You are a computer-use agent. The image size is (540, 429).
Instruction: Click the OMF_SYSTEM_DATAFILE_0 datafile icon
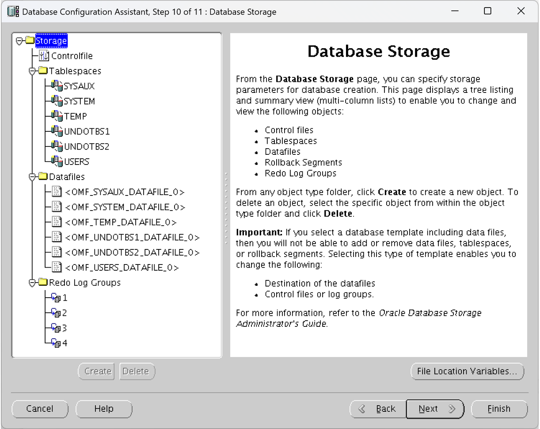point(57,207)
